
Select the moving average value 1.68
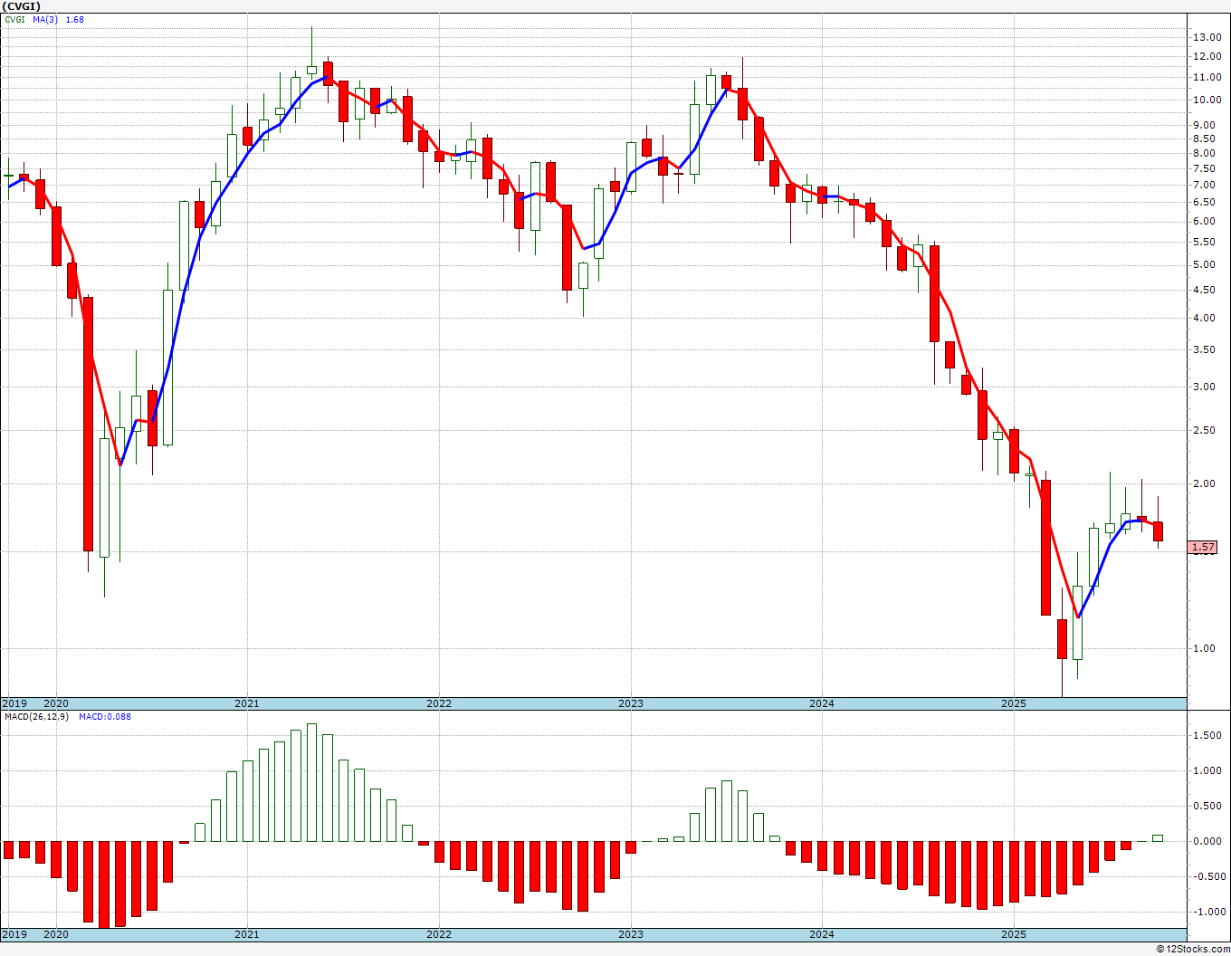(x=74, y=19)
